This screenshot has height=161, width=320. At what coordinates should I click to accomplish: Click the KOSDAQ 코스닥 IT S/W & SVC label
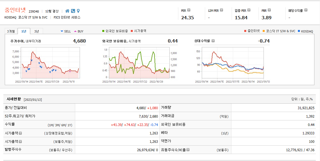click(x=26, y=17)
